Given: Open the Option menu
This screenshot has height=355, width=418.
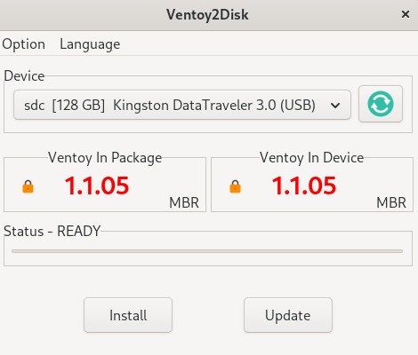Looking at the screenshot, I should [24, 44].
